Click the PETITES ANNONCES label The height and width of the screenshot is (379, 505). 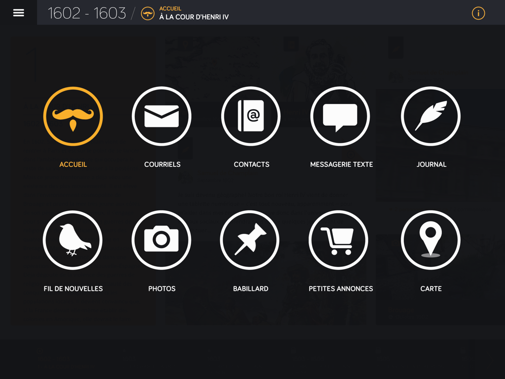[x=341, y=289]
